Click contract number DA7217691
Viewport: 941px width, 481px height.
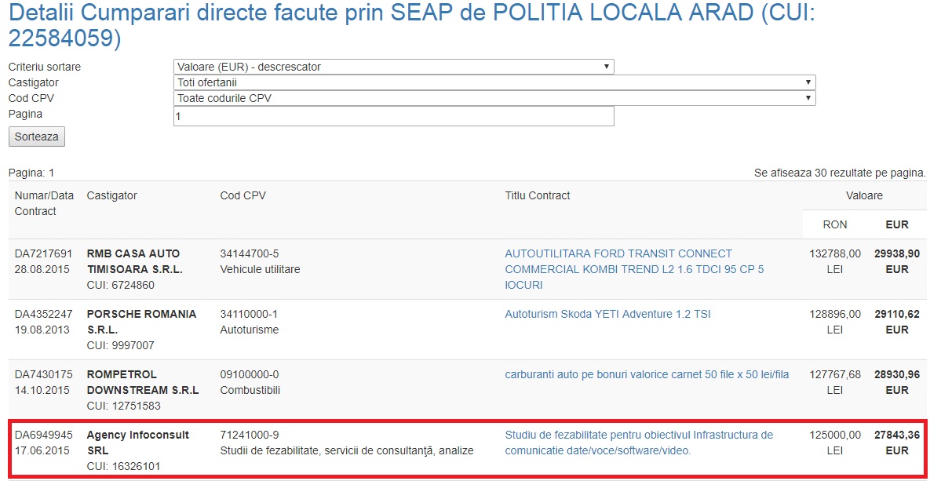pos(43,253)
